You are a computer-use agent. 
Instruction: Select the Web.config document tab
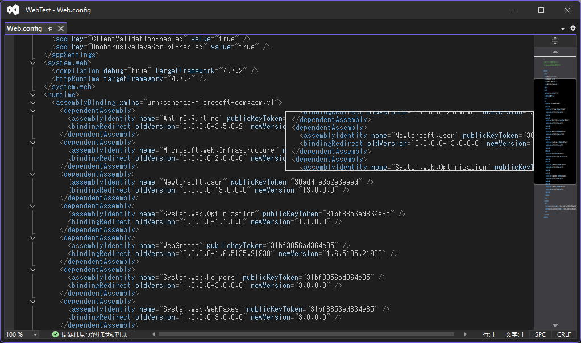click(24, 28)
